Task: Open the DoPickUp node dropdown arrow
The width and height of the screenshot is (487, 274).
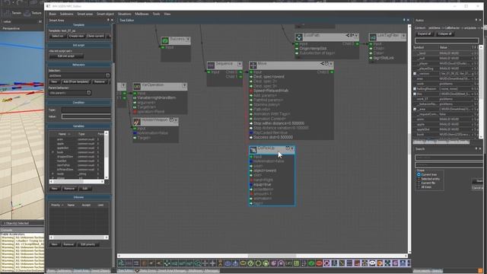Action: (x=292, y=149)
